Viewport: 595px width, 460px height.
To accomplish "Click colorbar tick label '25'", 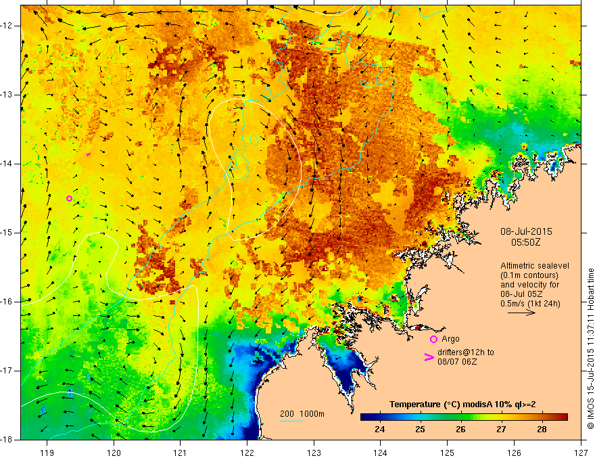I will [420, 430].
